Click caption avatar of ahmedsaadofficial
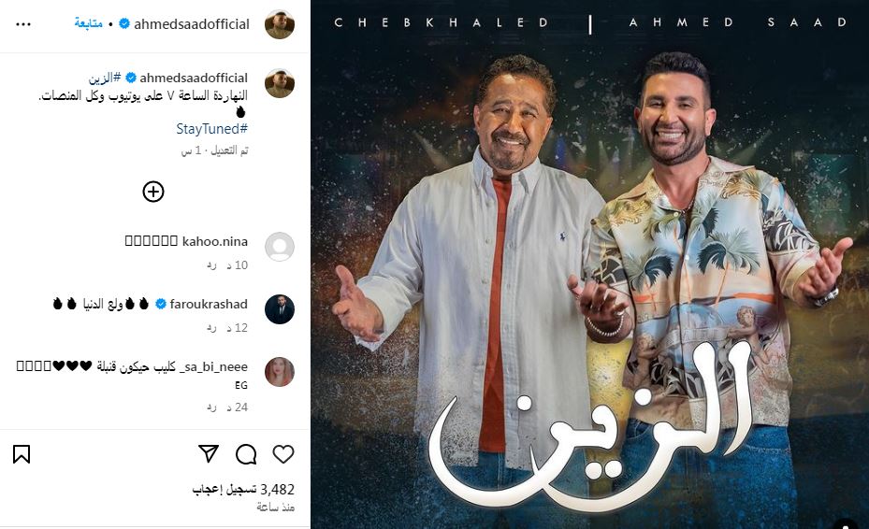The height and width of the screenshot is (529, 869). point(280,83)
